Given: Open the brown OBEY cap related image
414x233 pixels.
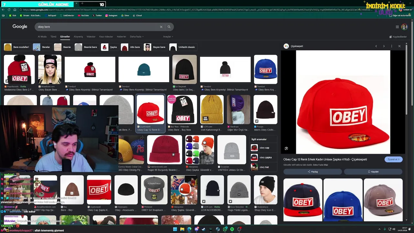Looking at the screenshot, I should click(x=383, y=200).
